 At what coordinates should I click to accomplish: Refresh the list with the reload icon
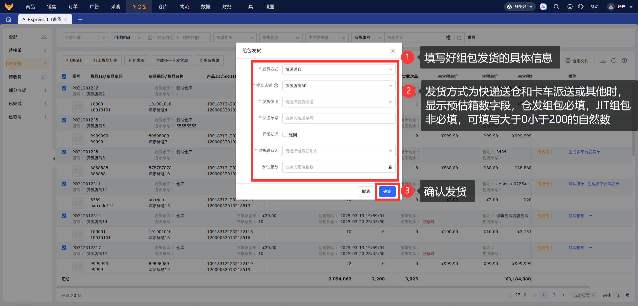[614, 61]
